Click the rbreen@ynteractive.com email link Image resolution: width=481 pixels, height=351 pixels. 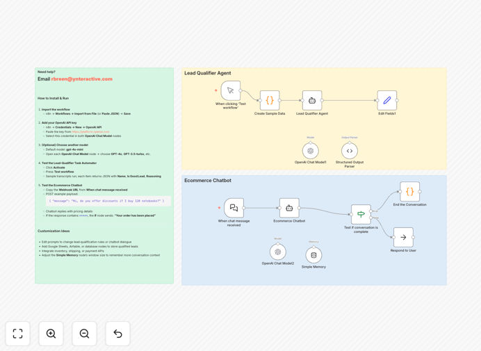[x=81, y=79]
